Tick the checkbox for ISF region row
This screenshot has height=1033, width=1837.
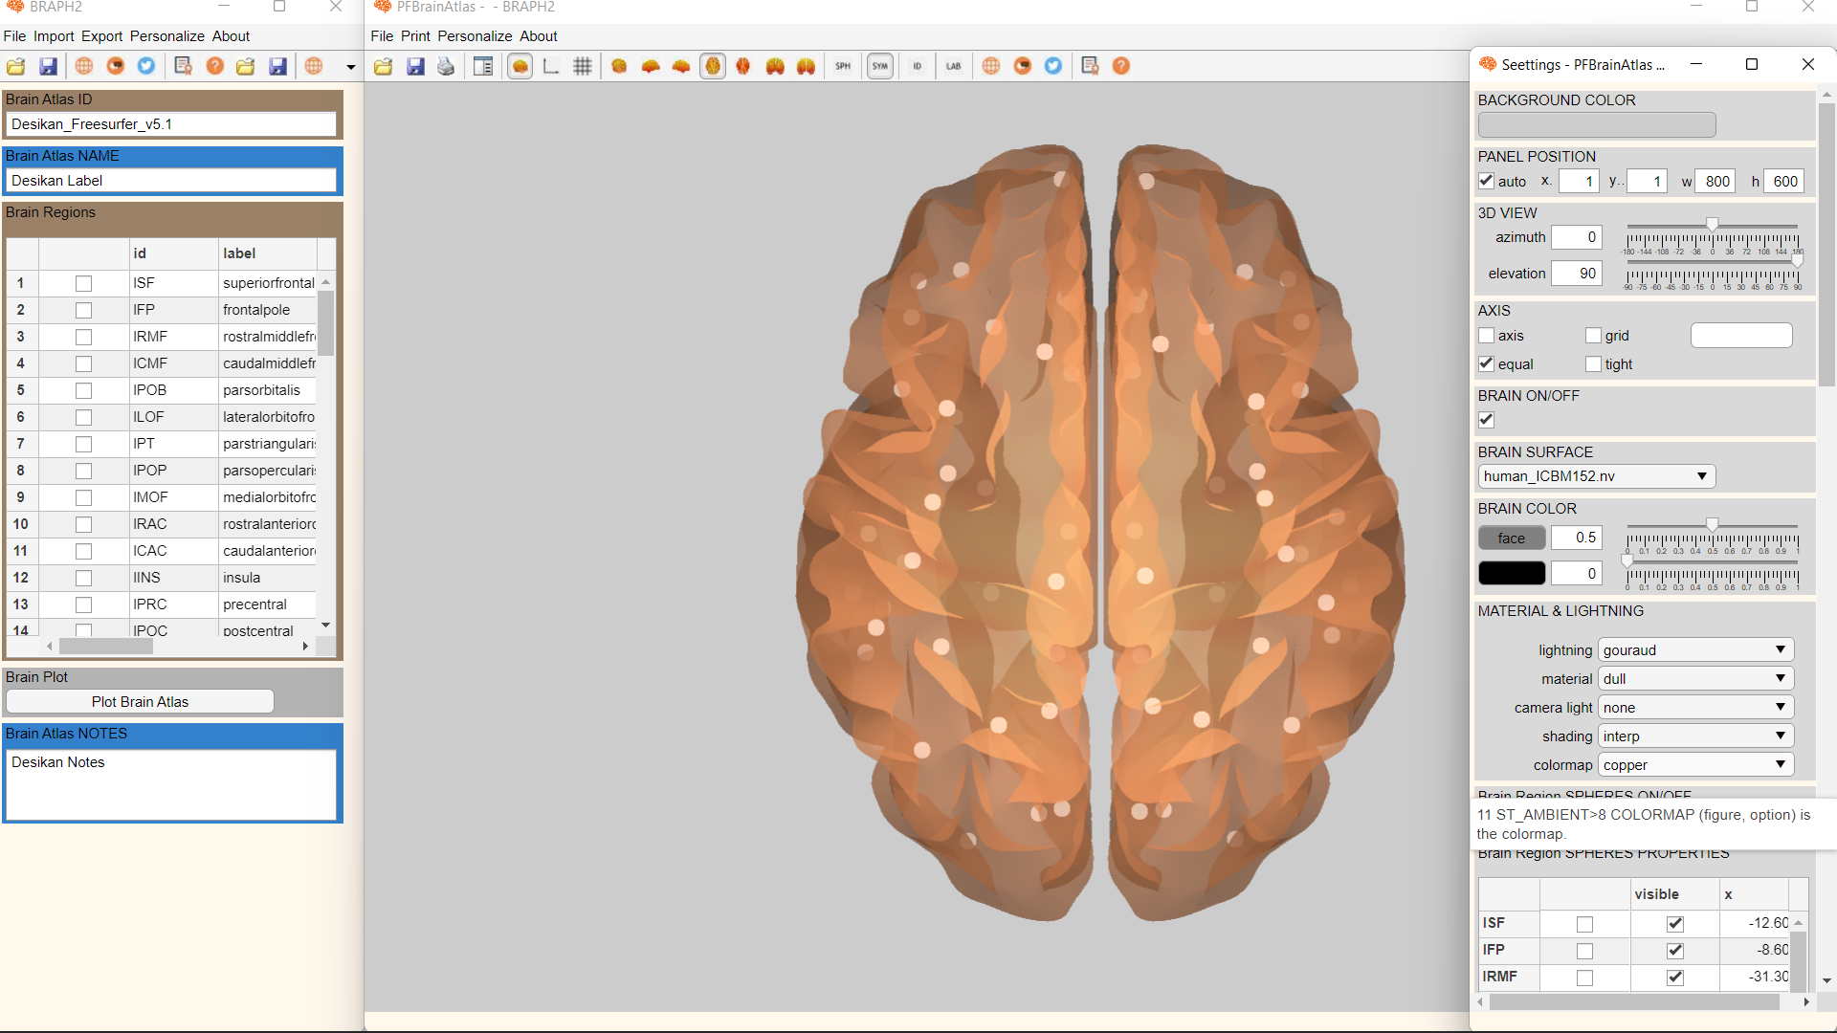(83, 283)
